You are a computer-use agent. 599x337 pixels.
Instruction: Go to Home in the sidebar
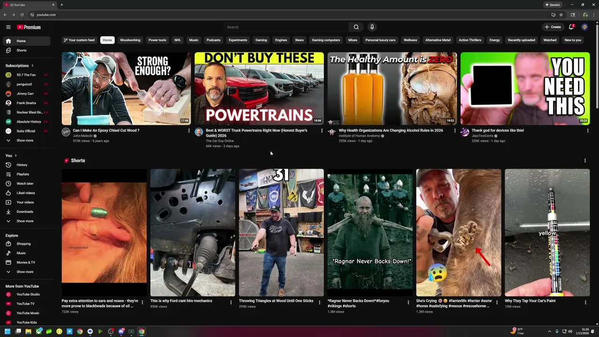[x=26, y=41]
